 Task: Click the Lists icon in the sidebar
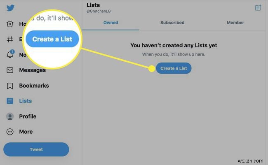tap(10, 101)
